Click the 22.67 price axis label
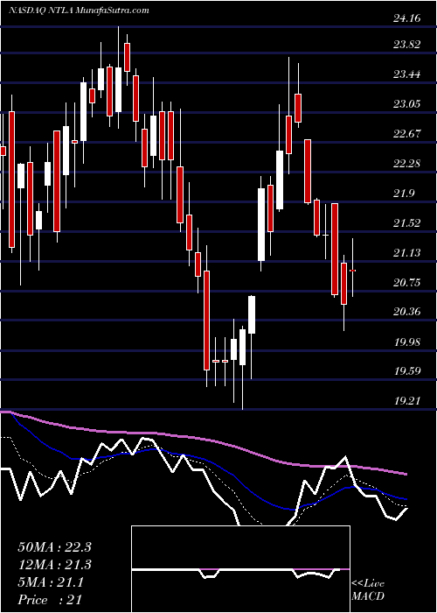Viewport: 437px width, 613px height. 407,133
